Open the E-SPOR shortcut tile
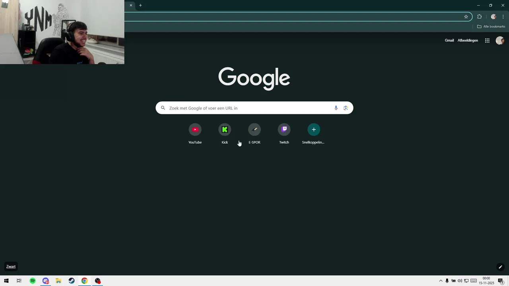Screen dimensions: 509x286 254,134
